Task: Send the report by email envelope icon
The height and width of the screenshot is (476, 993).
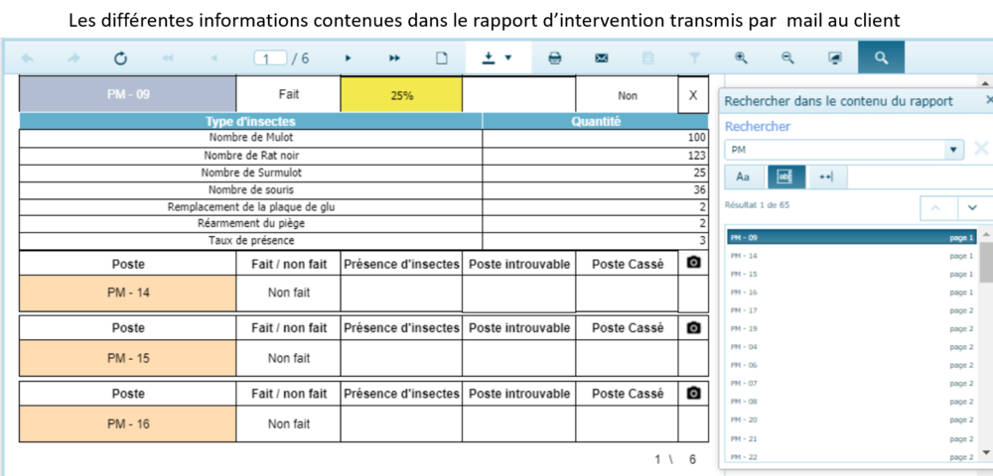Action: [x=602, y=59]
